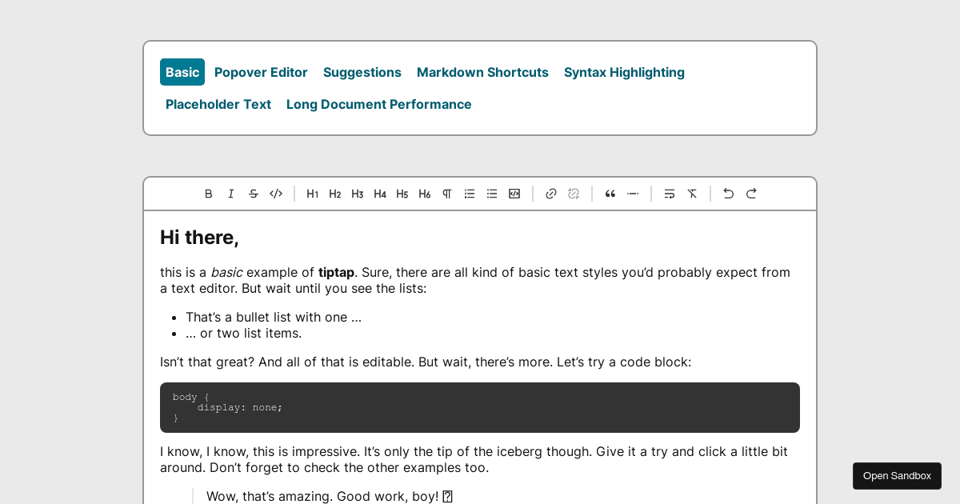Apply Heading 4 style
This screenshot has width=960, height=504.
pos(380,194)
